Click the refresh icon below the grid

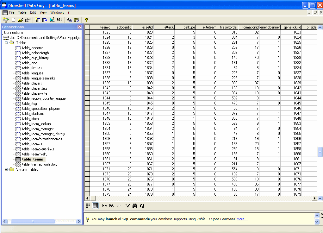pyautogui.click(x=142, y=206)
